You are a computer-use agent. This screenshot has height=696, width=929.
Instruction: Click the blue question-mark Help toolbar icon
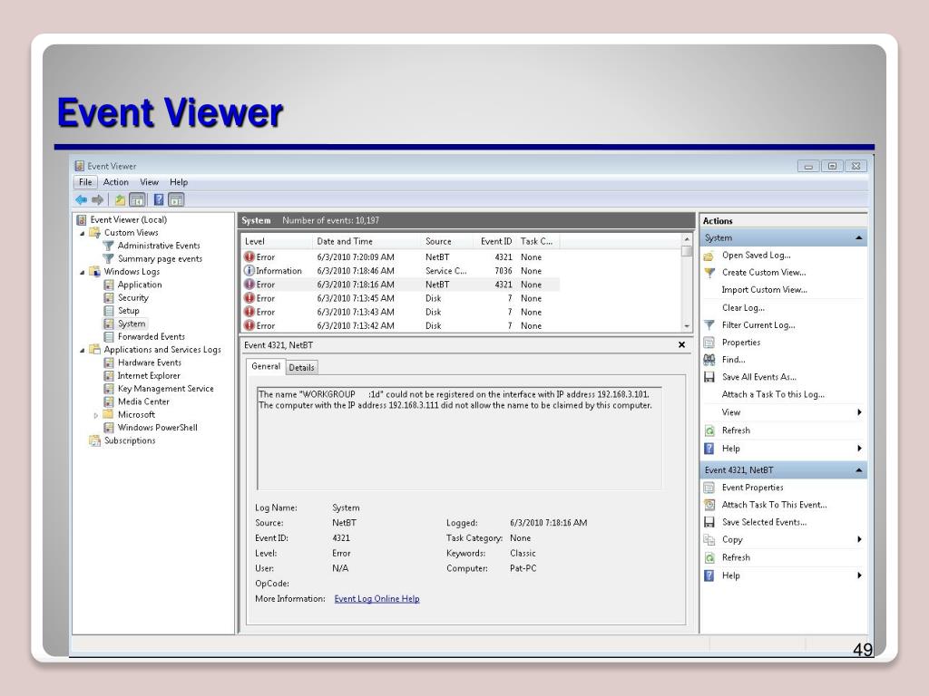[x=159, y=200]
